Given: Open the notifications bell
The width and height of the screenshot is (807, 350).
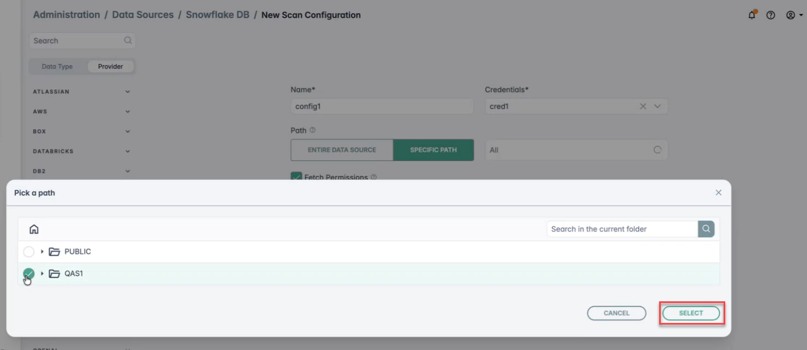Looking at the screenshot, I should coord(752,15).
